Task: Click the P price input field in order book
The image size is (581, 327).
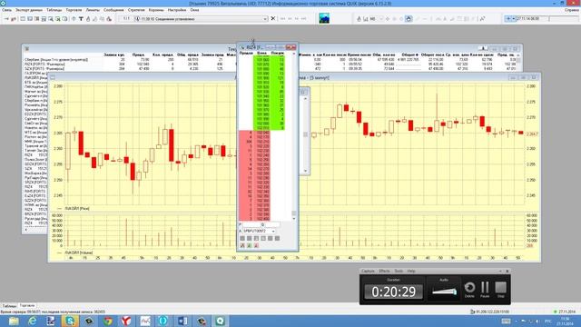Action: [251, 224]
